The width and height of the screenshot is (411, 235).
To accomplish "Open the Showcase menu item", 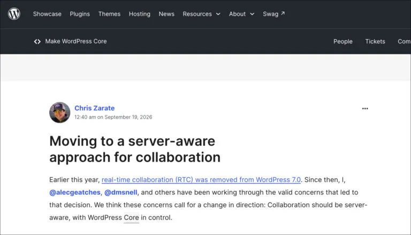I will tap(47, 14).
